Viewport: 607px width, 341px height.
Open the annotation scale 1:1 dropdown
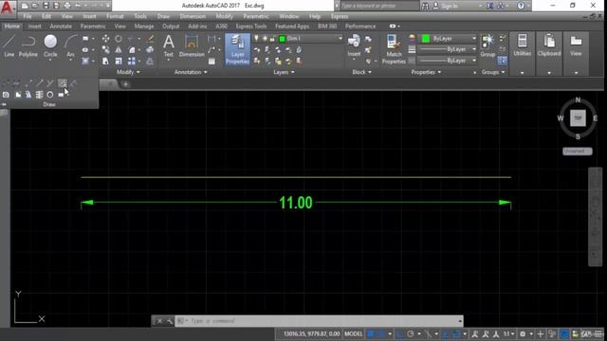pyautogui.click(x=508, y=333)
